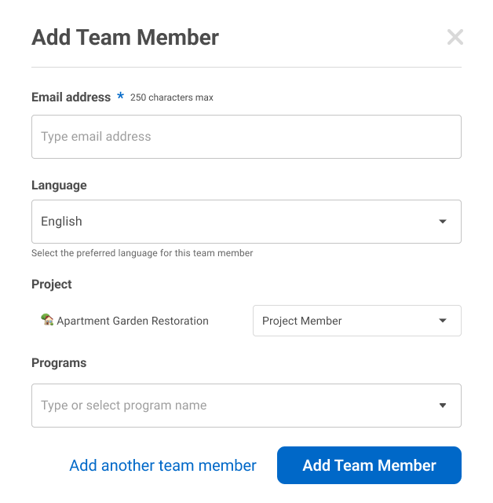Viewport: 493px width, 503px height.
Task: Click the Language dropdown arrow icon
Action: click(x=443, y=222)
